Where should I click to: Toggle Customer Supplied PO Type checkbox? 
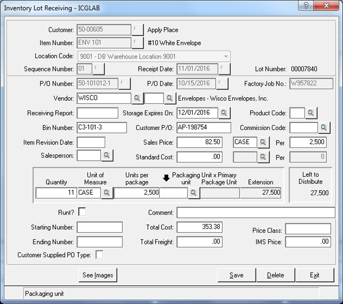coord(99,255)
